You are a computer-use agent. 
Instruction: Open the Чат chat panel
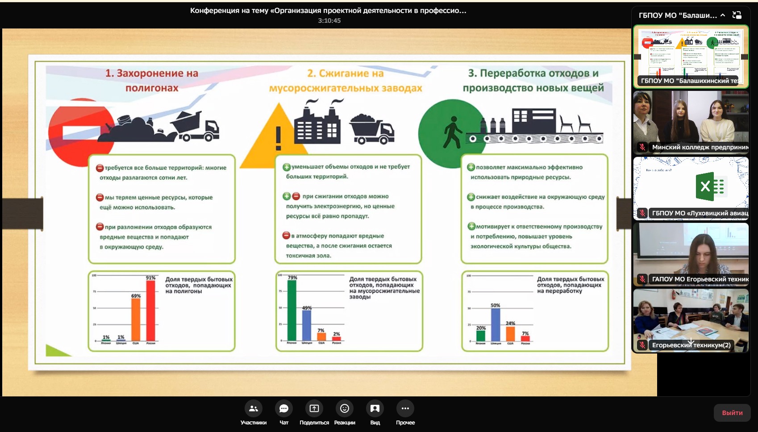[284, 408]
